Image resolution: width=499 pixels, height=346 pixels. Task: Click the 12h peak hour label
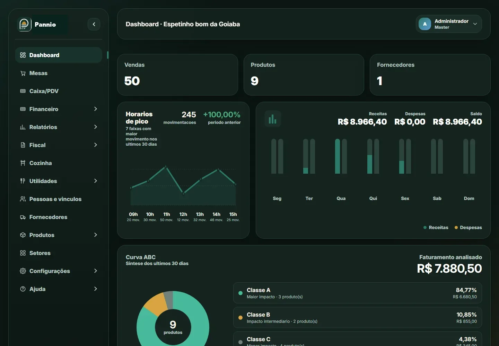pyautogui.click(x=183, y=215)
